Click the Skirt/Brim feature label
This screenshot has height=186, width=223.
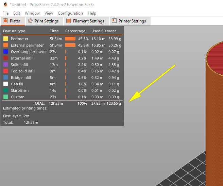(x=20, y=90)
